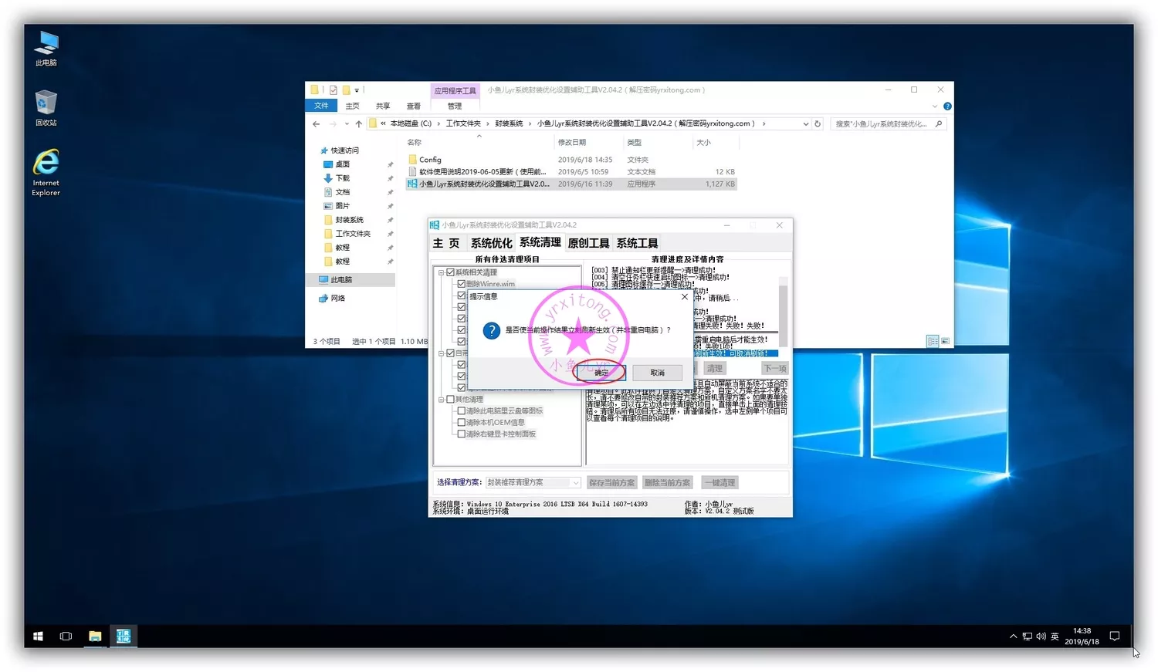1158x672 pixels.
Task: Select the 回收站 recycle bin desktop icon
Action: tap(46, 108)
